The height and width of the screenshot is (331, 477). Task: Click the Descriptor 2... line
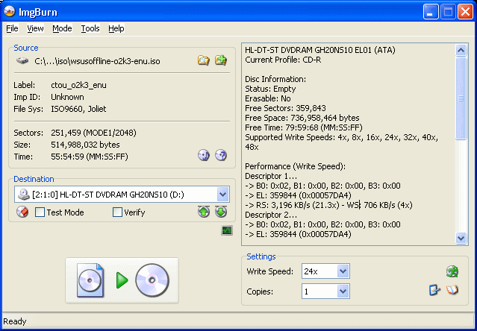tap(271, 215)
